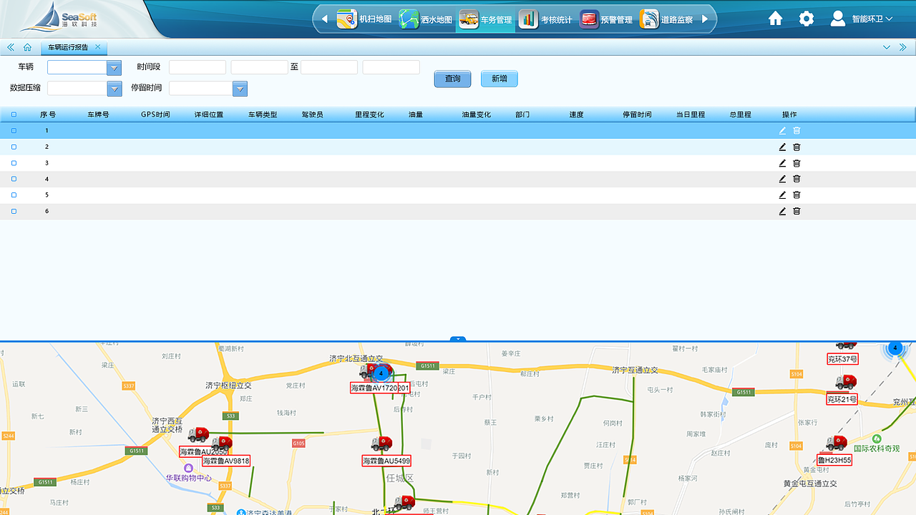Open the 智能环卫 user menu

click(x=872, y=19)
